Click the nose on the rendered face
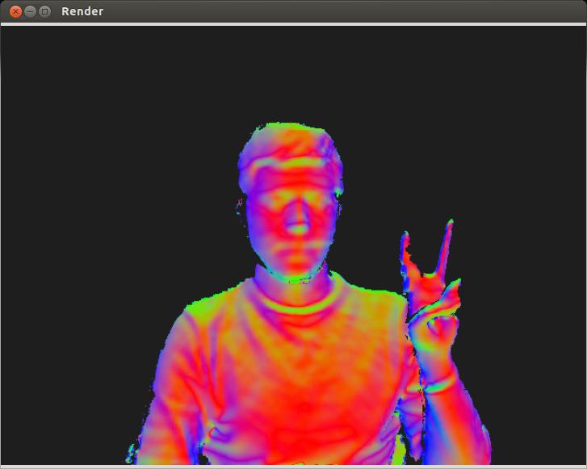 tap(298, 222)
